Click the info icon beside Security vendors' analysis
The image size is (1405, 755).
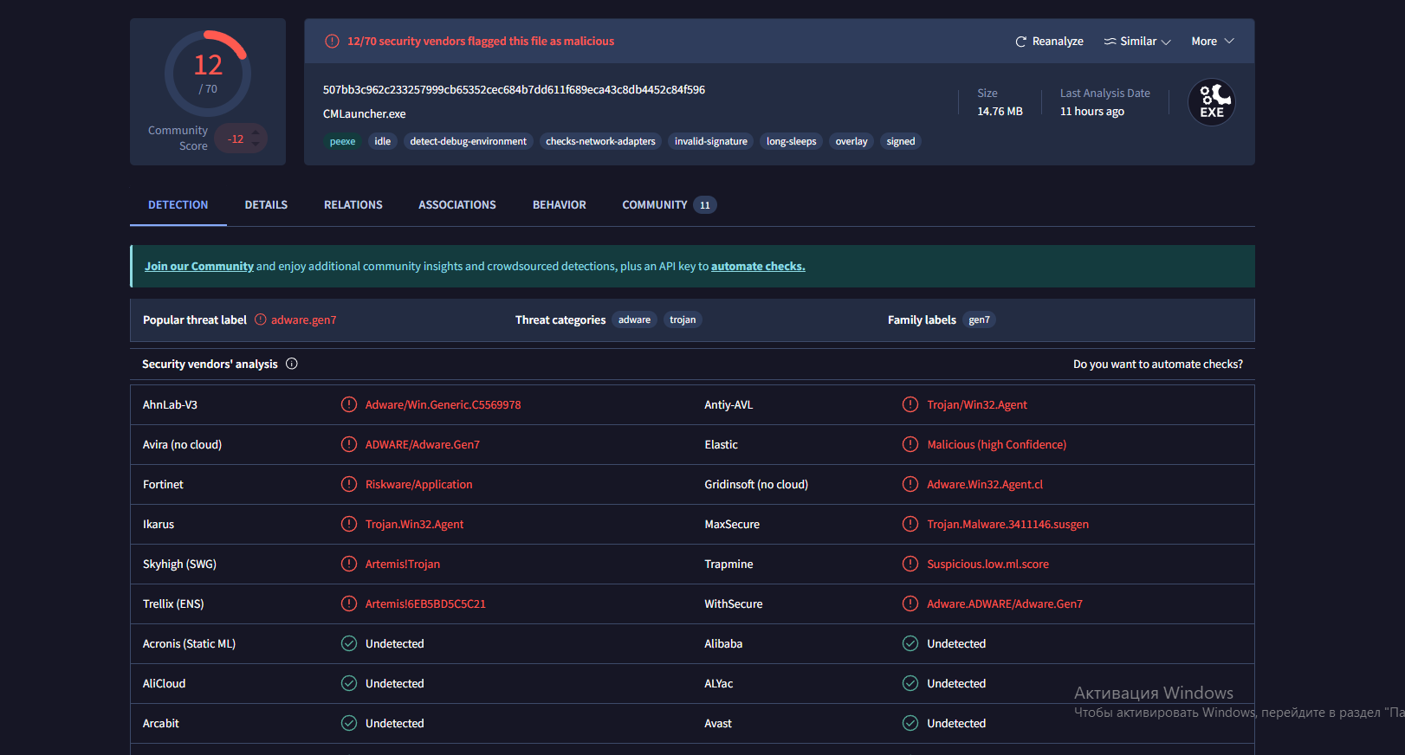[x=292, y=364]
